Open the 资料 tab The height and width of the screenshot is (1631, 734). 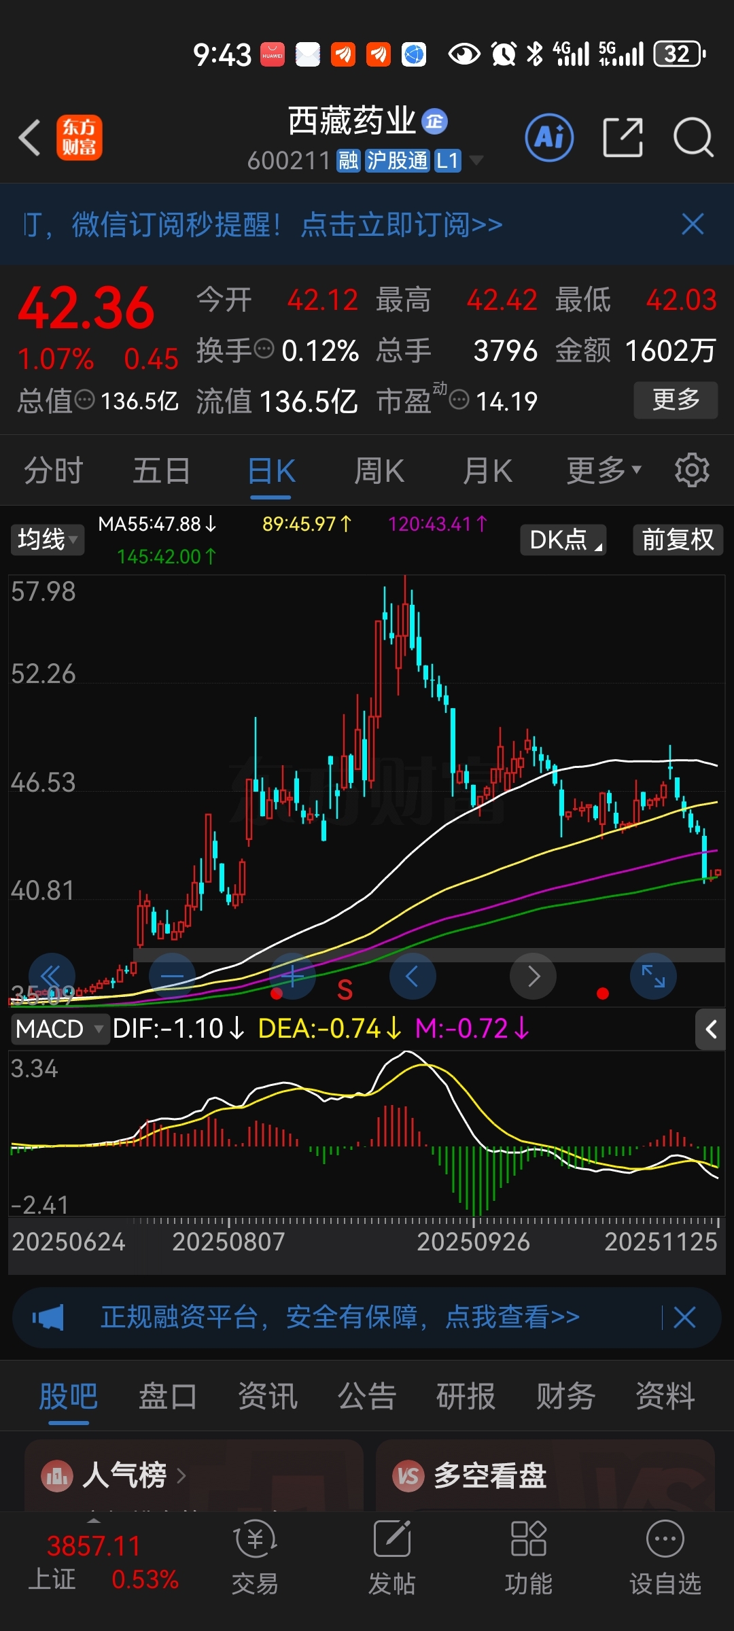click(665, 1397)
